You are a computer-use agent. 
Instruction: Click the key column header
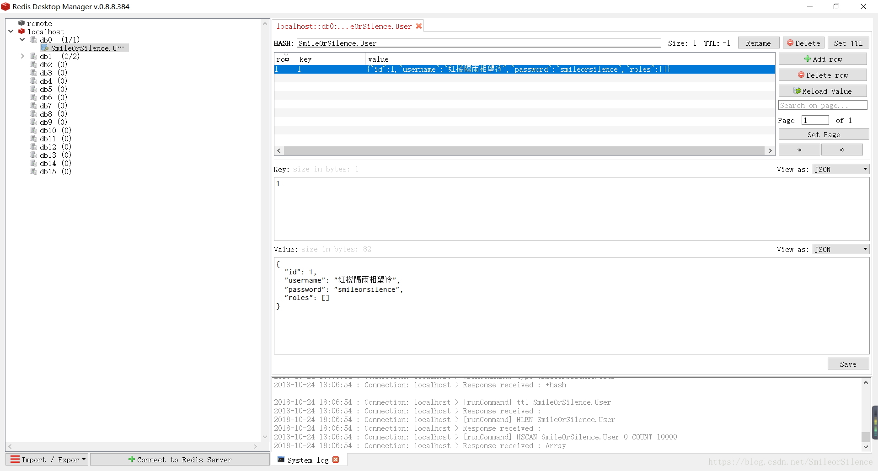point(331,59)
